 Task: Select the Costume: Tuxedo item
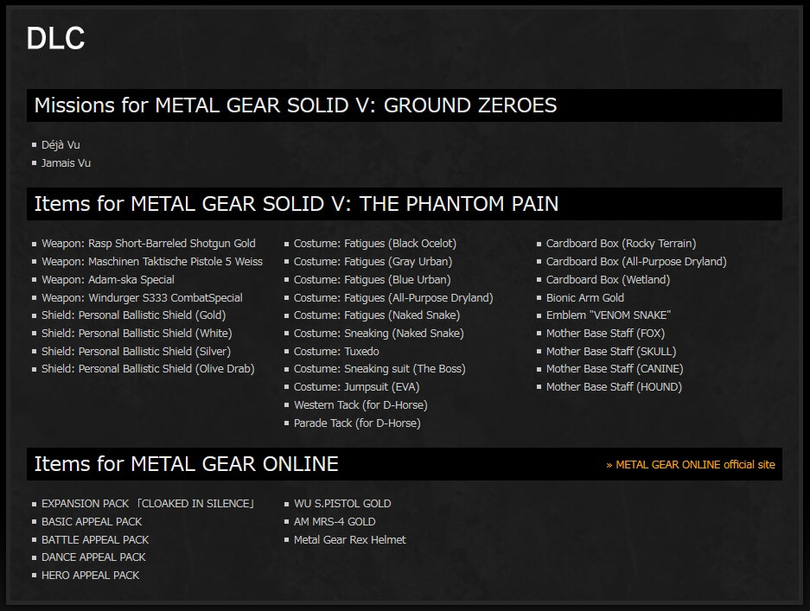(x=336, y=352)
